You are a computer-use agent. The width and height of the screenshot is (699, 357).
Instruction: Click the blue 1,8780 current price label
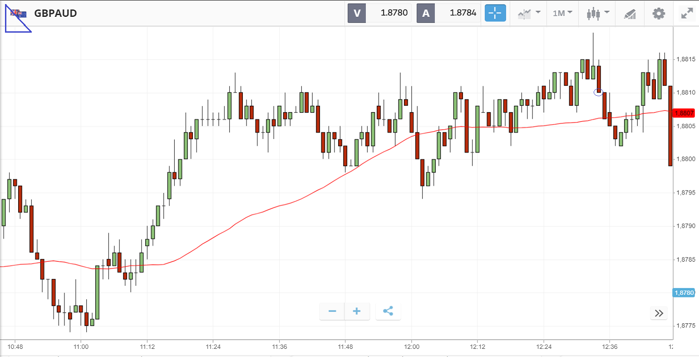(x=683, y=293)
